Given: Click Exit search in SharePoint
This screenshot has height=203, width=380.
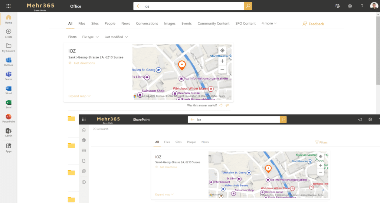Looking at the screenshot, I should [101, 129].
